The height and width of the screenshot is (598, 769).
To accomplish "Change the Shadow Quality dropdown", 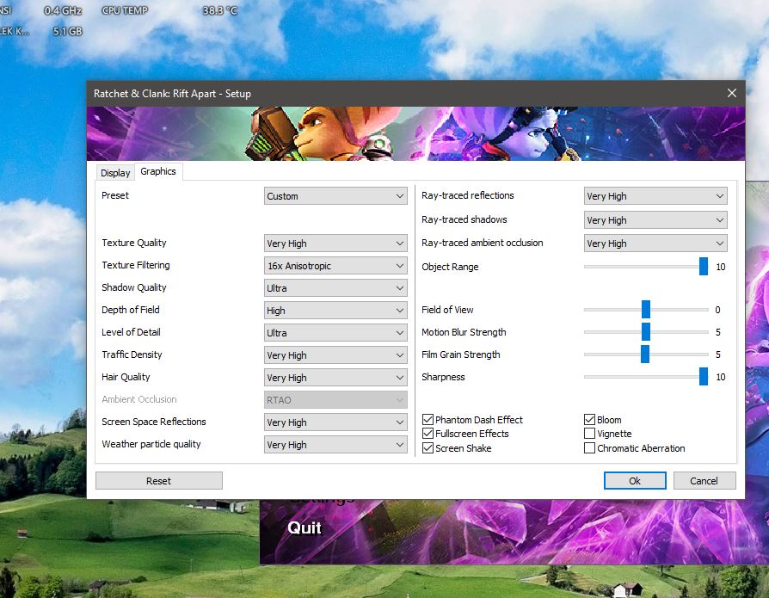I will (x=335, y=288).
